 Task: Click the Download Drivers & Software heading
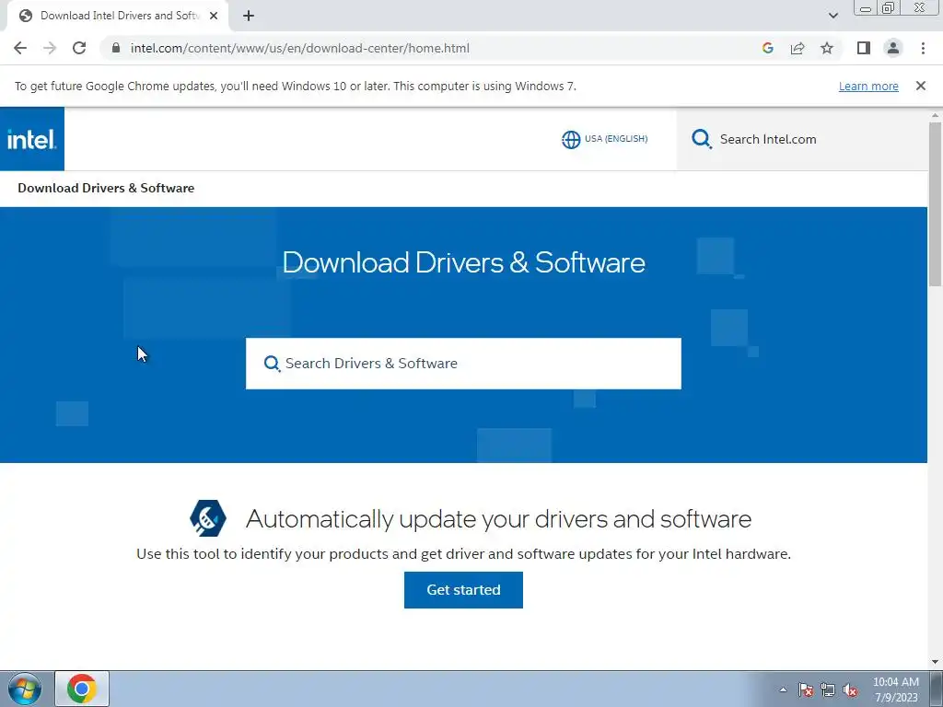(x=463, y=262)
